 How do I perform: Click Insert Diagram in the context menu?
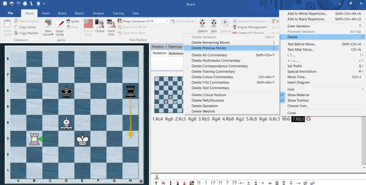pos(322,82)
